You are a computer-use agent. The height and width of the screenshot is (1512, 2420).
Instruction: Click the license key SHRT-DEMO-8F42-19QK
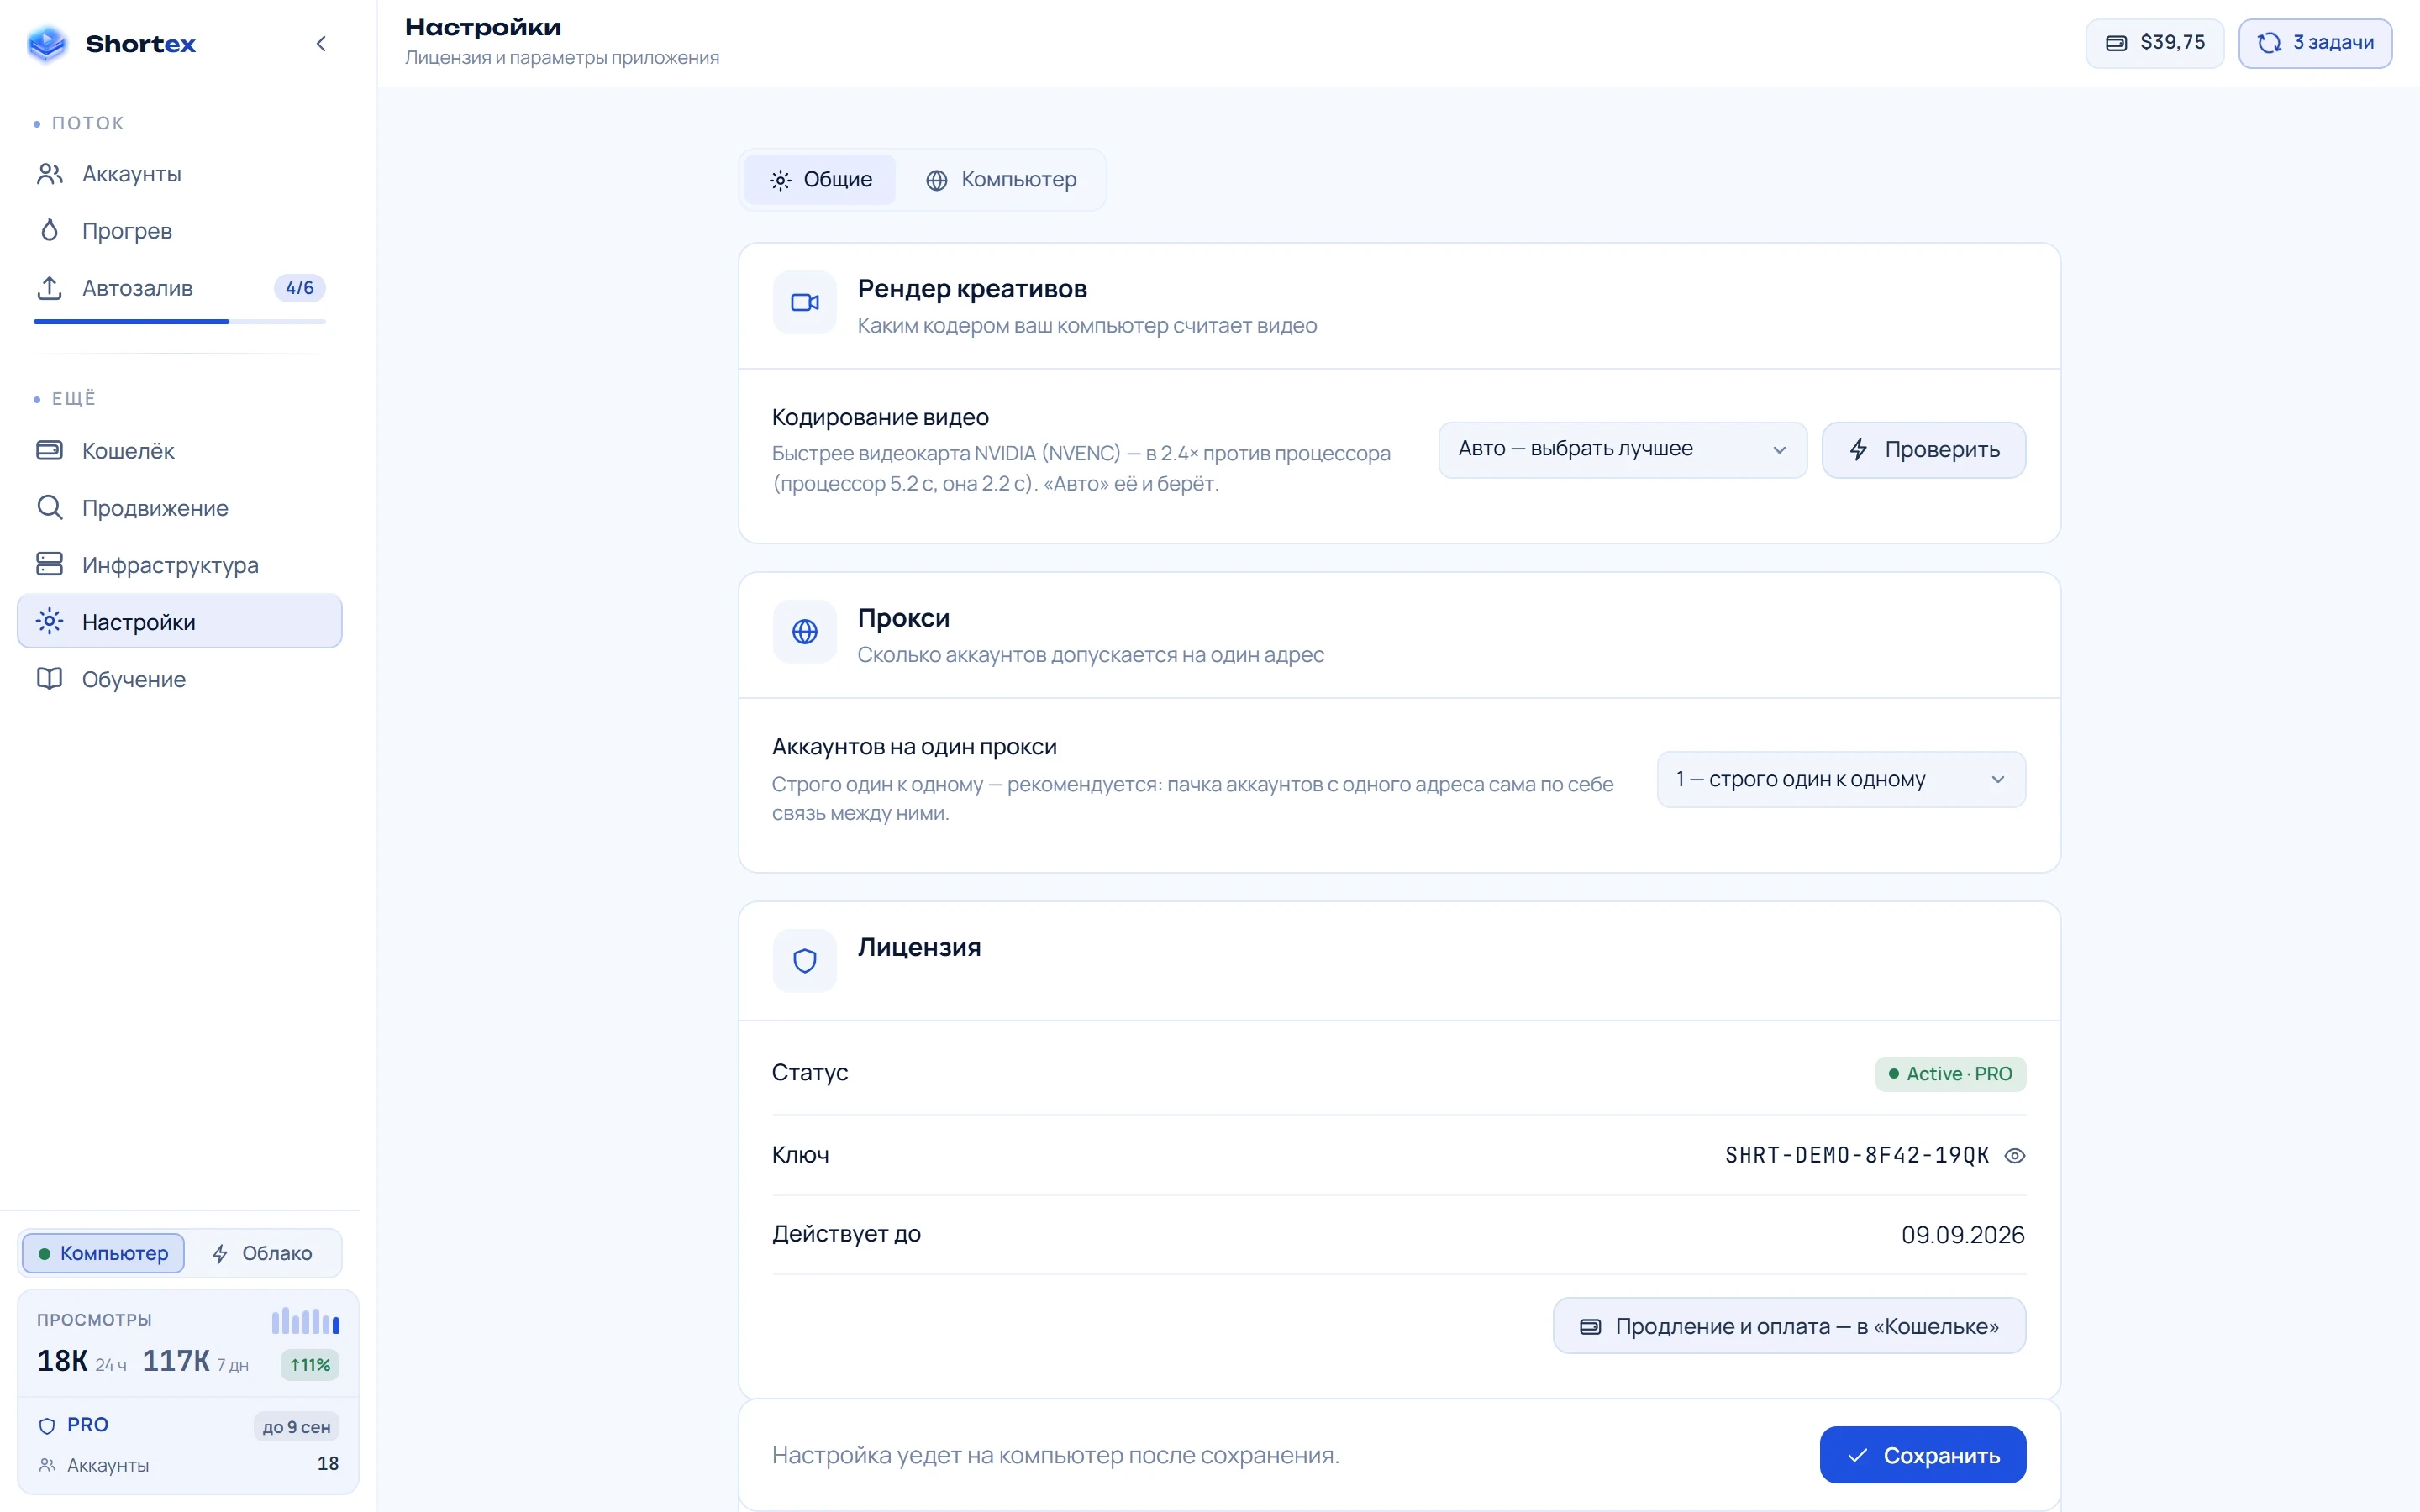(1857, 1156)
